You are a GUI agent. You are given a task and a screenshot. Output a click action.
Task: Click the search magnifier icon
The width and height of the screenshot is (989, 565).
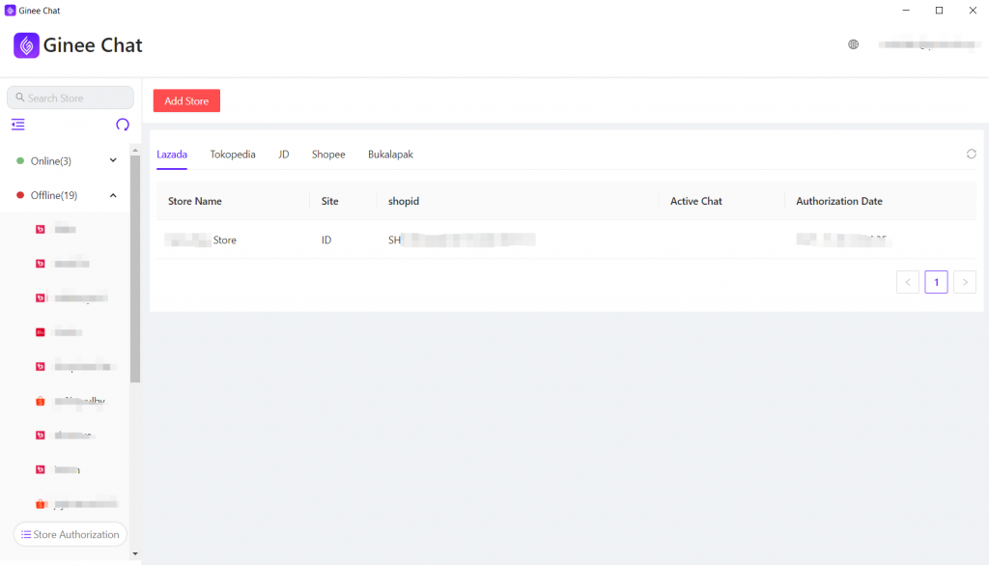[x=19, y=98]
